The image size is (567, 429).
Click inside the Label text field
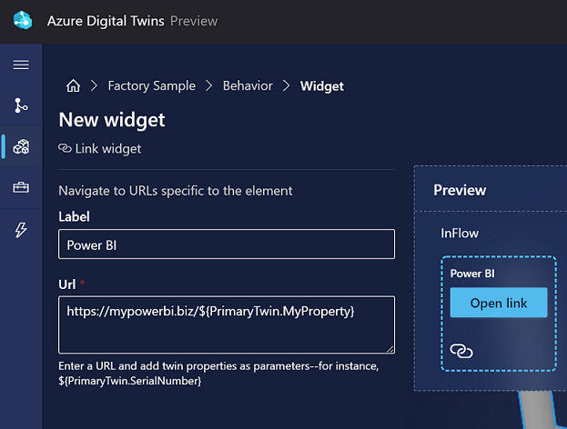[x=226, y=244]
